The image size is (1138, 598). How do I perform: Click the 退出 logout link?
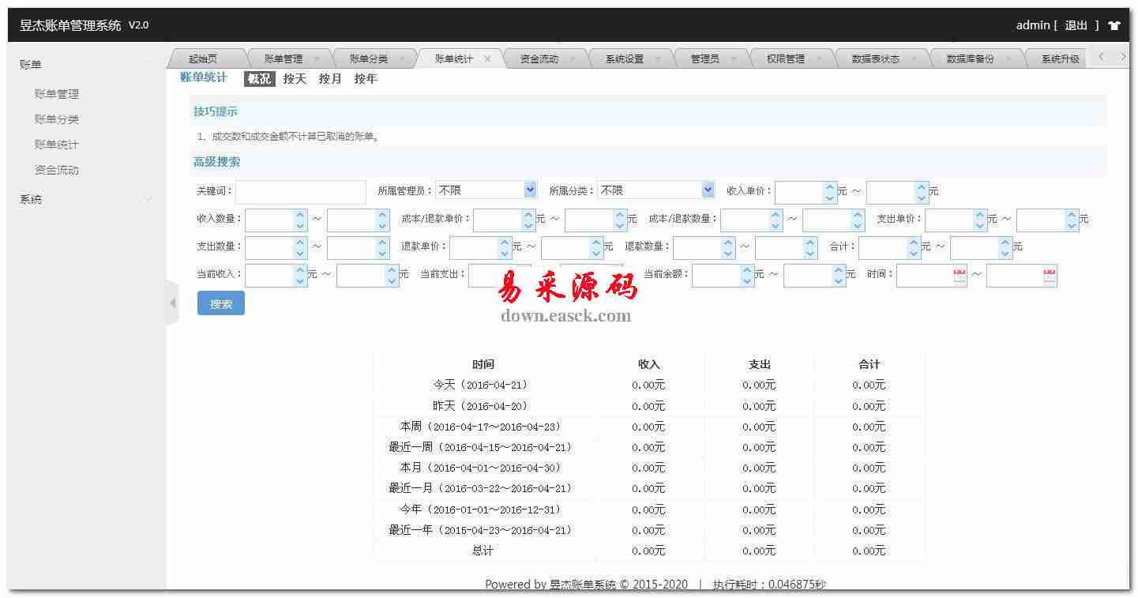pyautogui.click(x=1076, y=25)
